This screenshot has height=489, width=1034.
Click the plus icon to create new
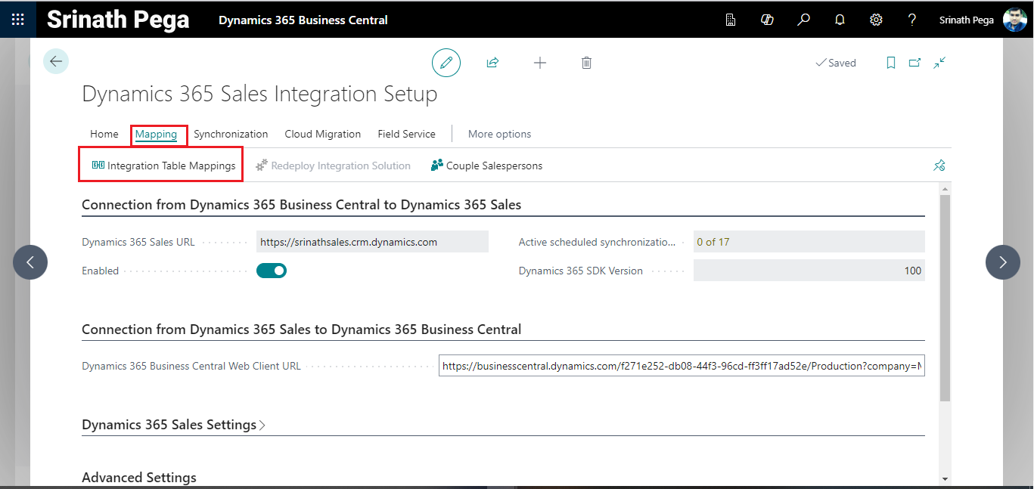(x=540, y=63)
